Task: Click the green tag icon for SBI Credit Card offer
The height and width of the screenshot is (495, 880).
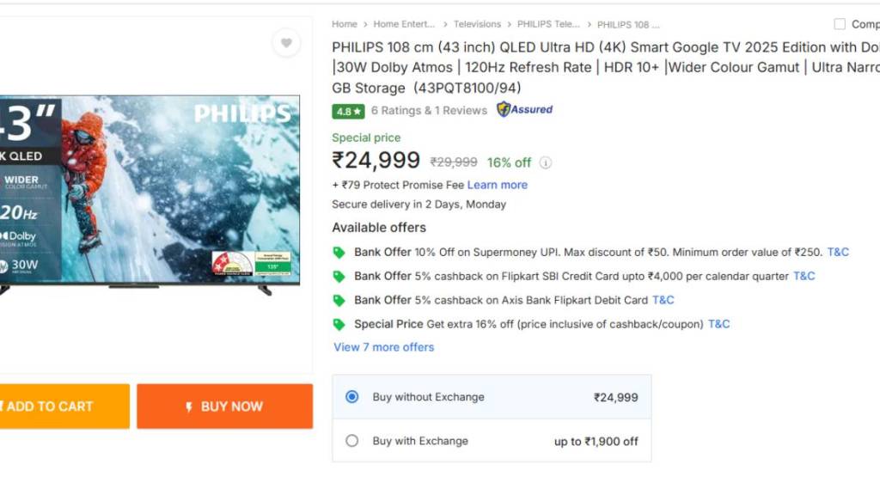Action: 339,277
